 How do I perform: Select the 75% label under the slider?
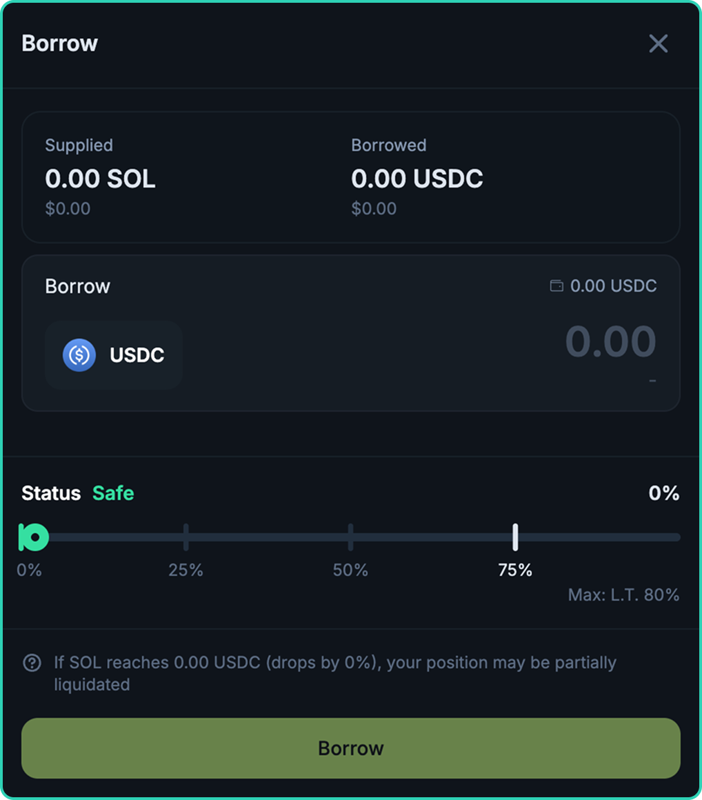[515, 570]
